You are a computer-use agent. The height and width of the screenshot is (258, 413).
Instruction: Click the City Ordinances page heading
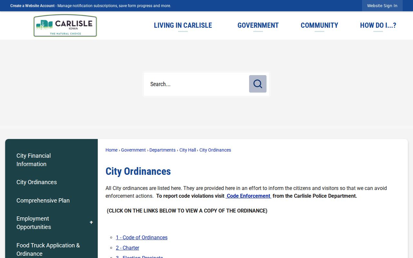tap(138, 171)
